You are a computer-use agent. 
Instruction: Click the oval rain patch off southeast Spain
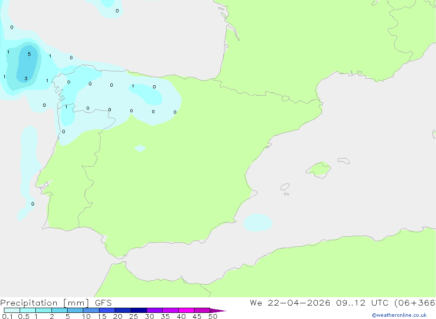coord(258,223)
